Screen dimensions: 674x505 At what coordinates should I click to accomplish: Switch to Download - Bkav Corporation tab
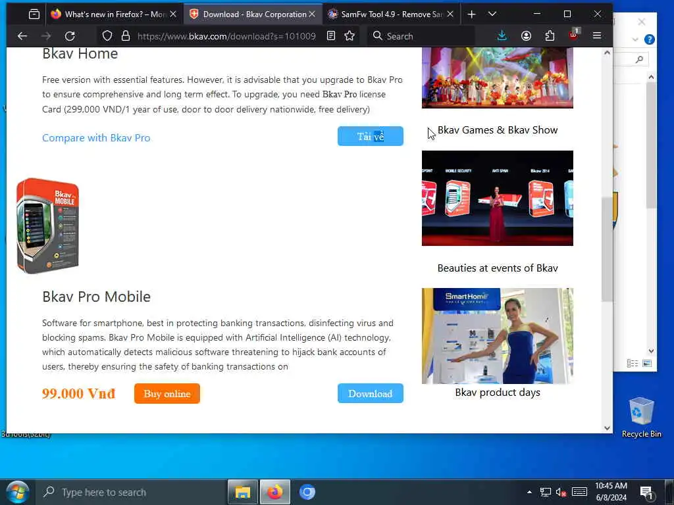click(253, 14)
